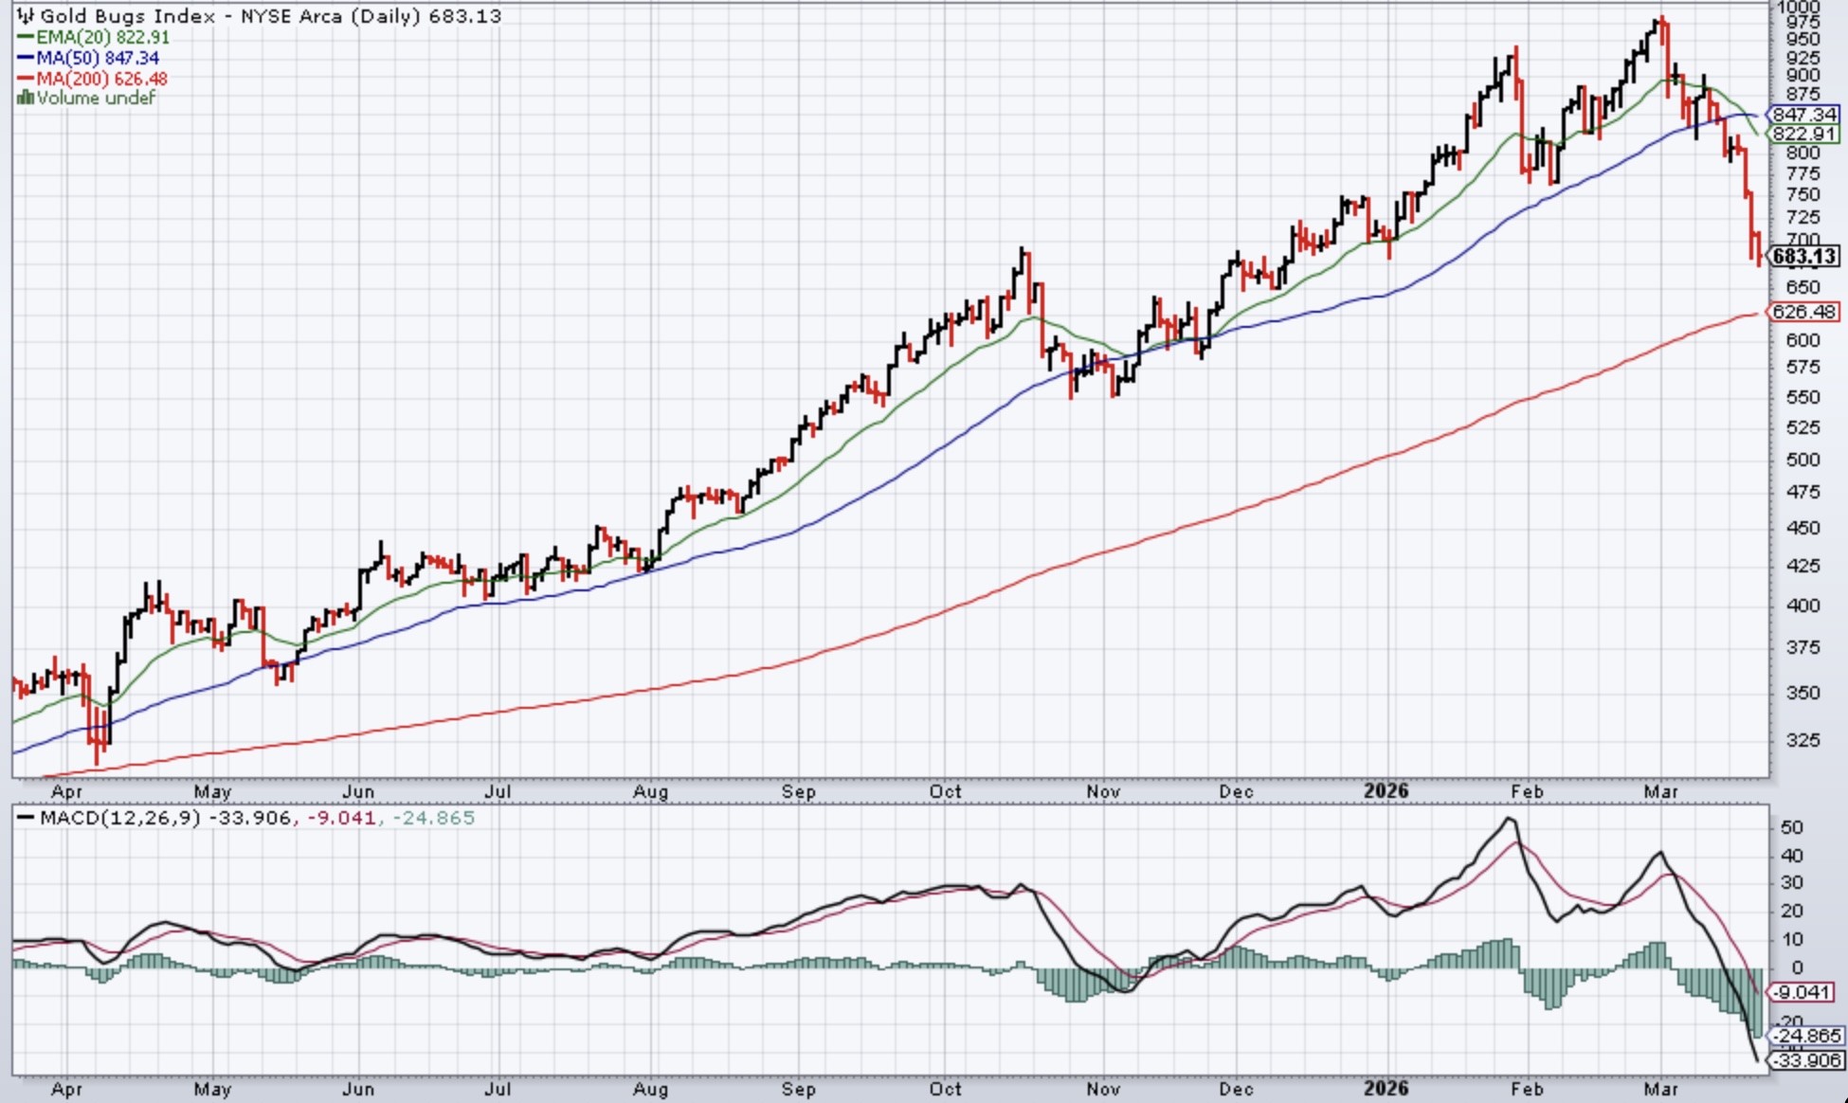This screenshot has height=1103, width=1848.
Task: Click the -24.865 histogram value tag in MACD pane
Action: point(1806,1036)
